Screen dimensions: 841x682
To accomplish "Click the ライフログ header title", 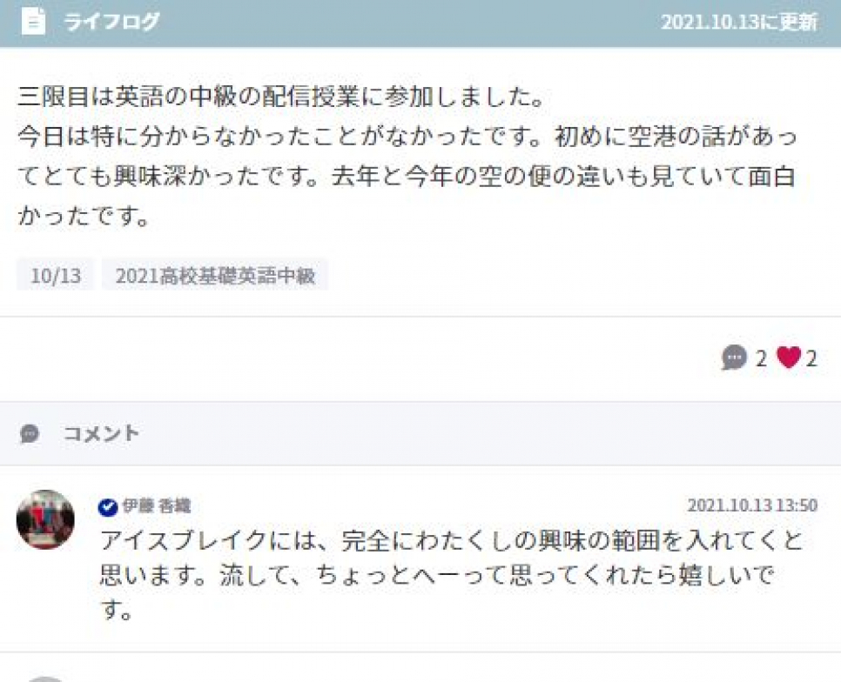I will (111, 22).
